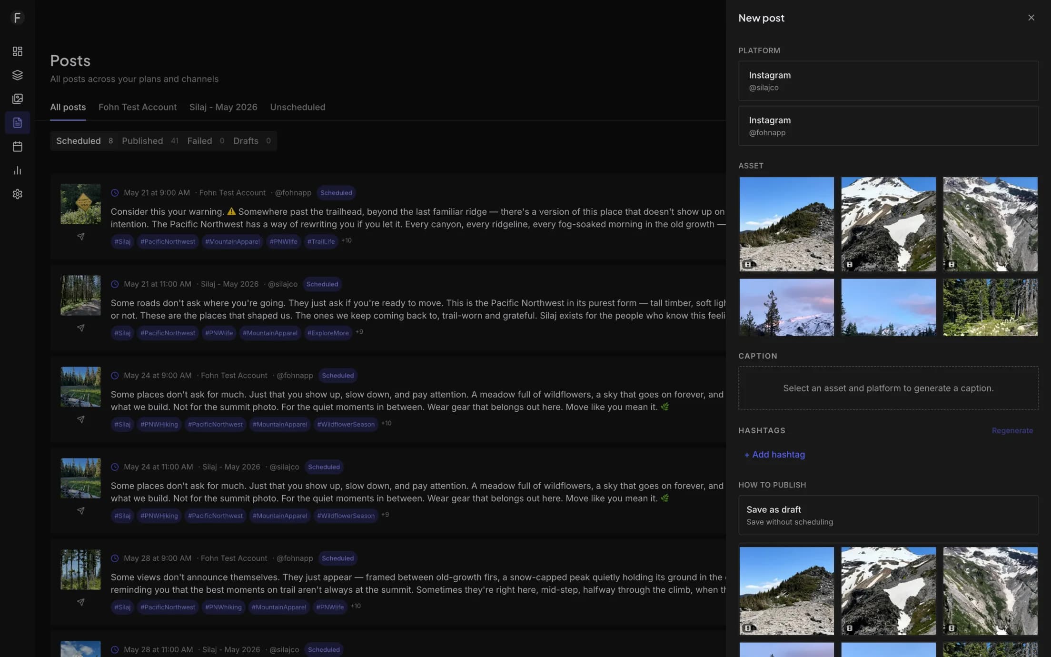Select the posts document icon in sidebar
The image size is (1051, 657).
pos(18,123)
